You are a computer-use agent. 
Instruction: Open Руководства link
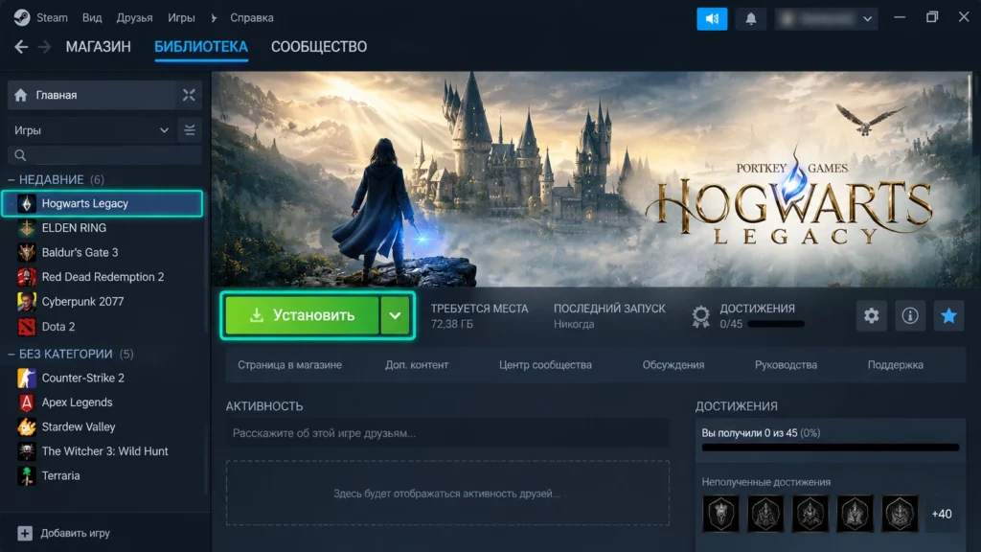786,365
